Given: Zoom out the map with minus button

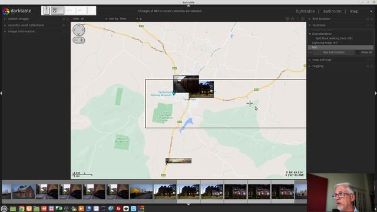Looking at the screenshot, I should coord(75,40).
